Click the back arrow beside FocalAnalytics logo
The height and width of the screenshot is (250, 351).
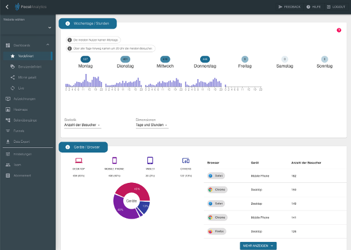point(6,6)
